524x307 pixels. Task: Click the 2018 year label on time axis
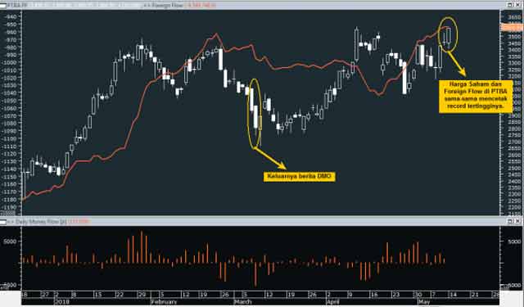[x=62, y=302]
